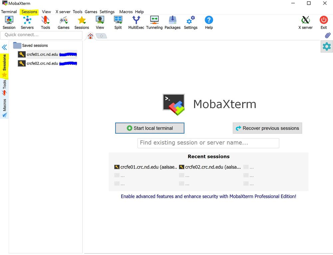Open the Terminal menu
The width and height of the screenshot is (333, 255).
click(9, 12)
